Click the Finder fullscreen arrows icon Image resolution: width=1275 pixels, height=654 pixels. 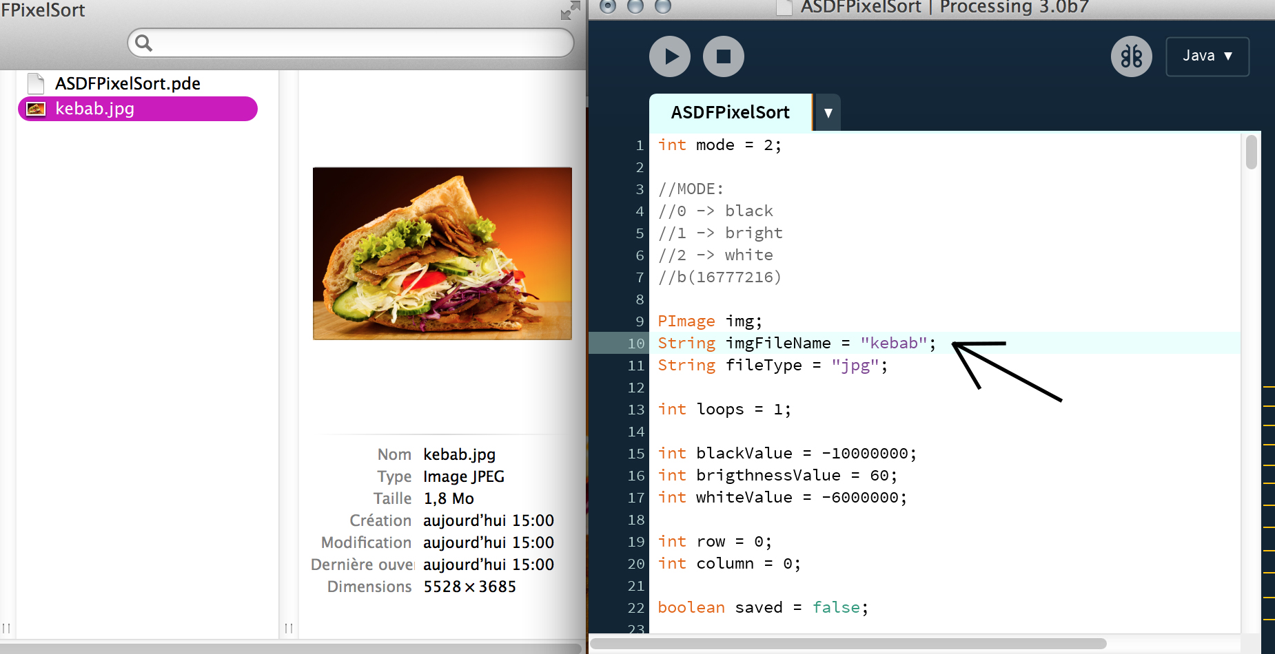[x=570, y=10]
